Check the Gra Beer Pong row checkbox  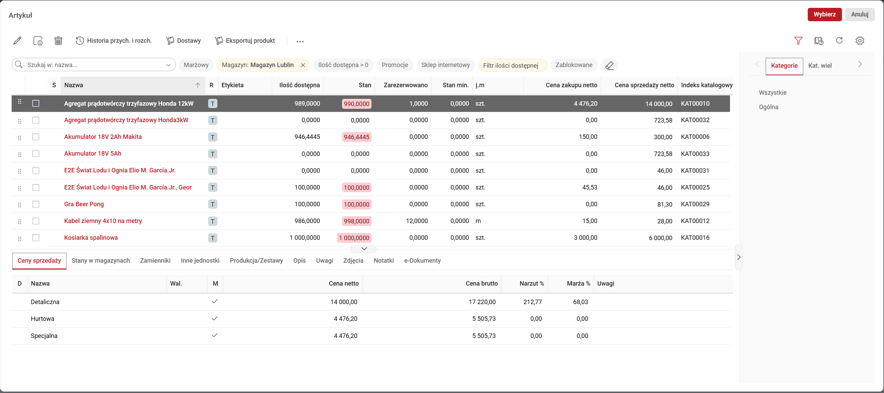36,205
